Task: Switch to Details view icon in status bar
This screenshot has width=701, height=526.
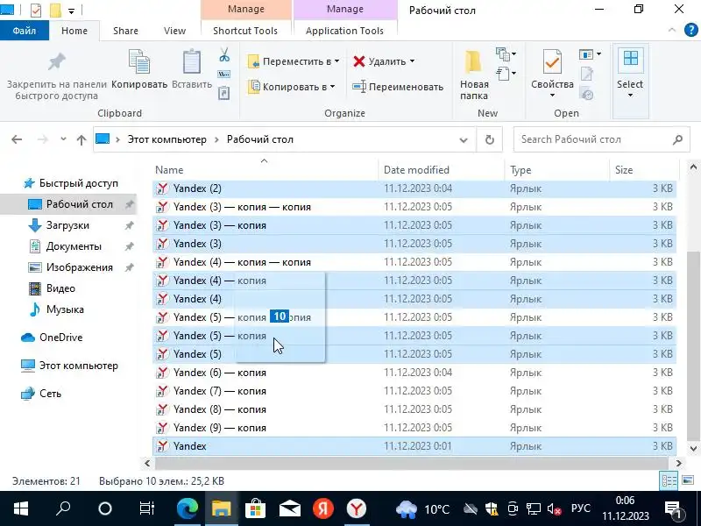Action: point(669,481)
